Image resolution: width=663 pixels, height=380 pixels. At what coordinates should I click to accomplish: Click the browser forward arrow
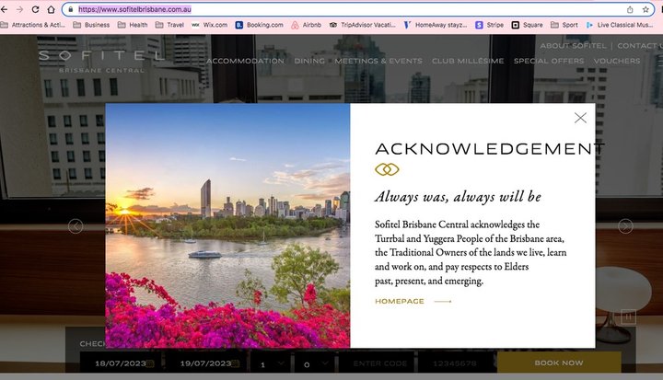pyautogui.click(x=19, y=9)
